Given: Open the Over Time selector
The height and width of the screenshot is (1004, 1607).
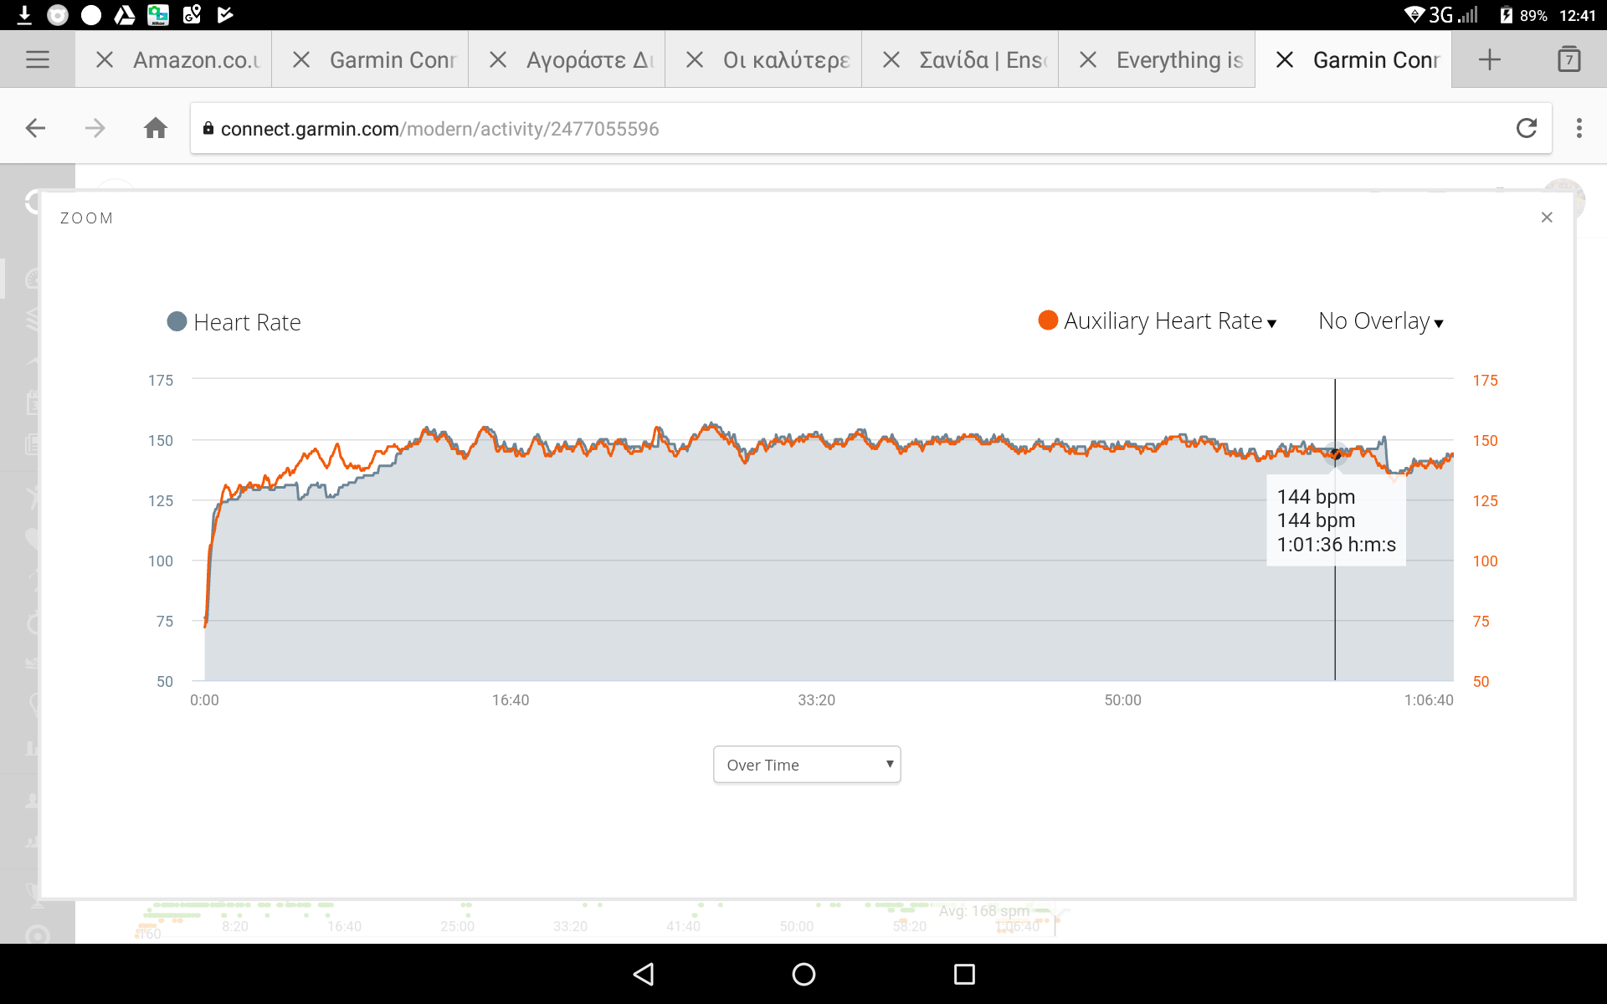Looking at the screenshot, I should tap(807, 765).
